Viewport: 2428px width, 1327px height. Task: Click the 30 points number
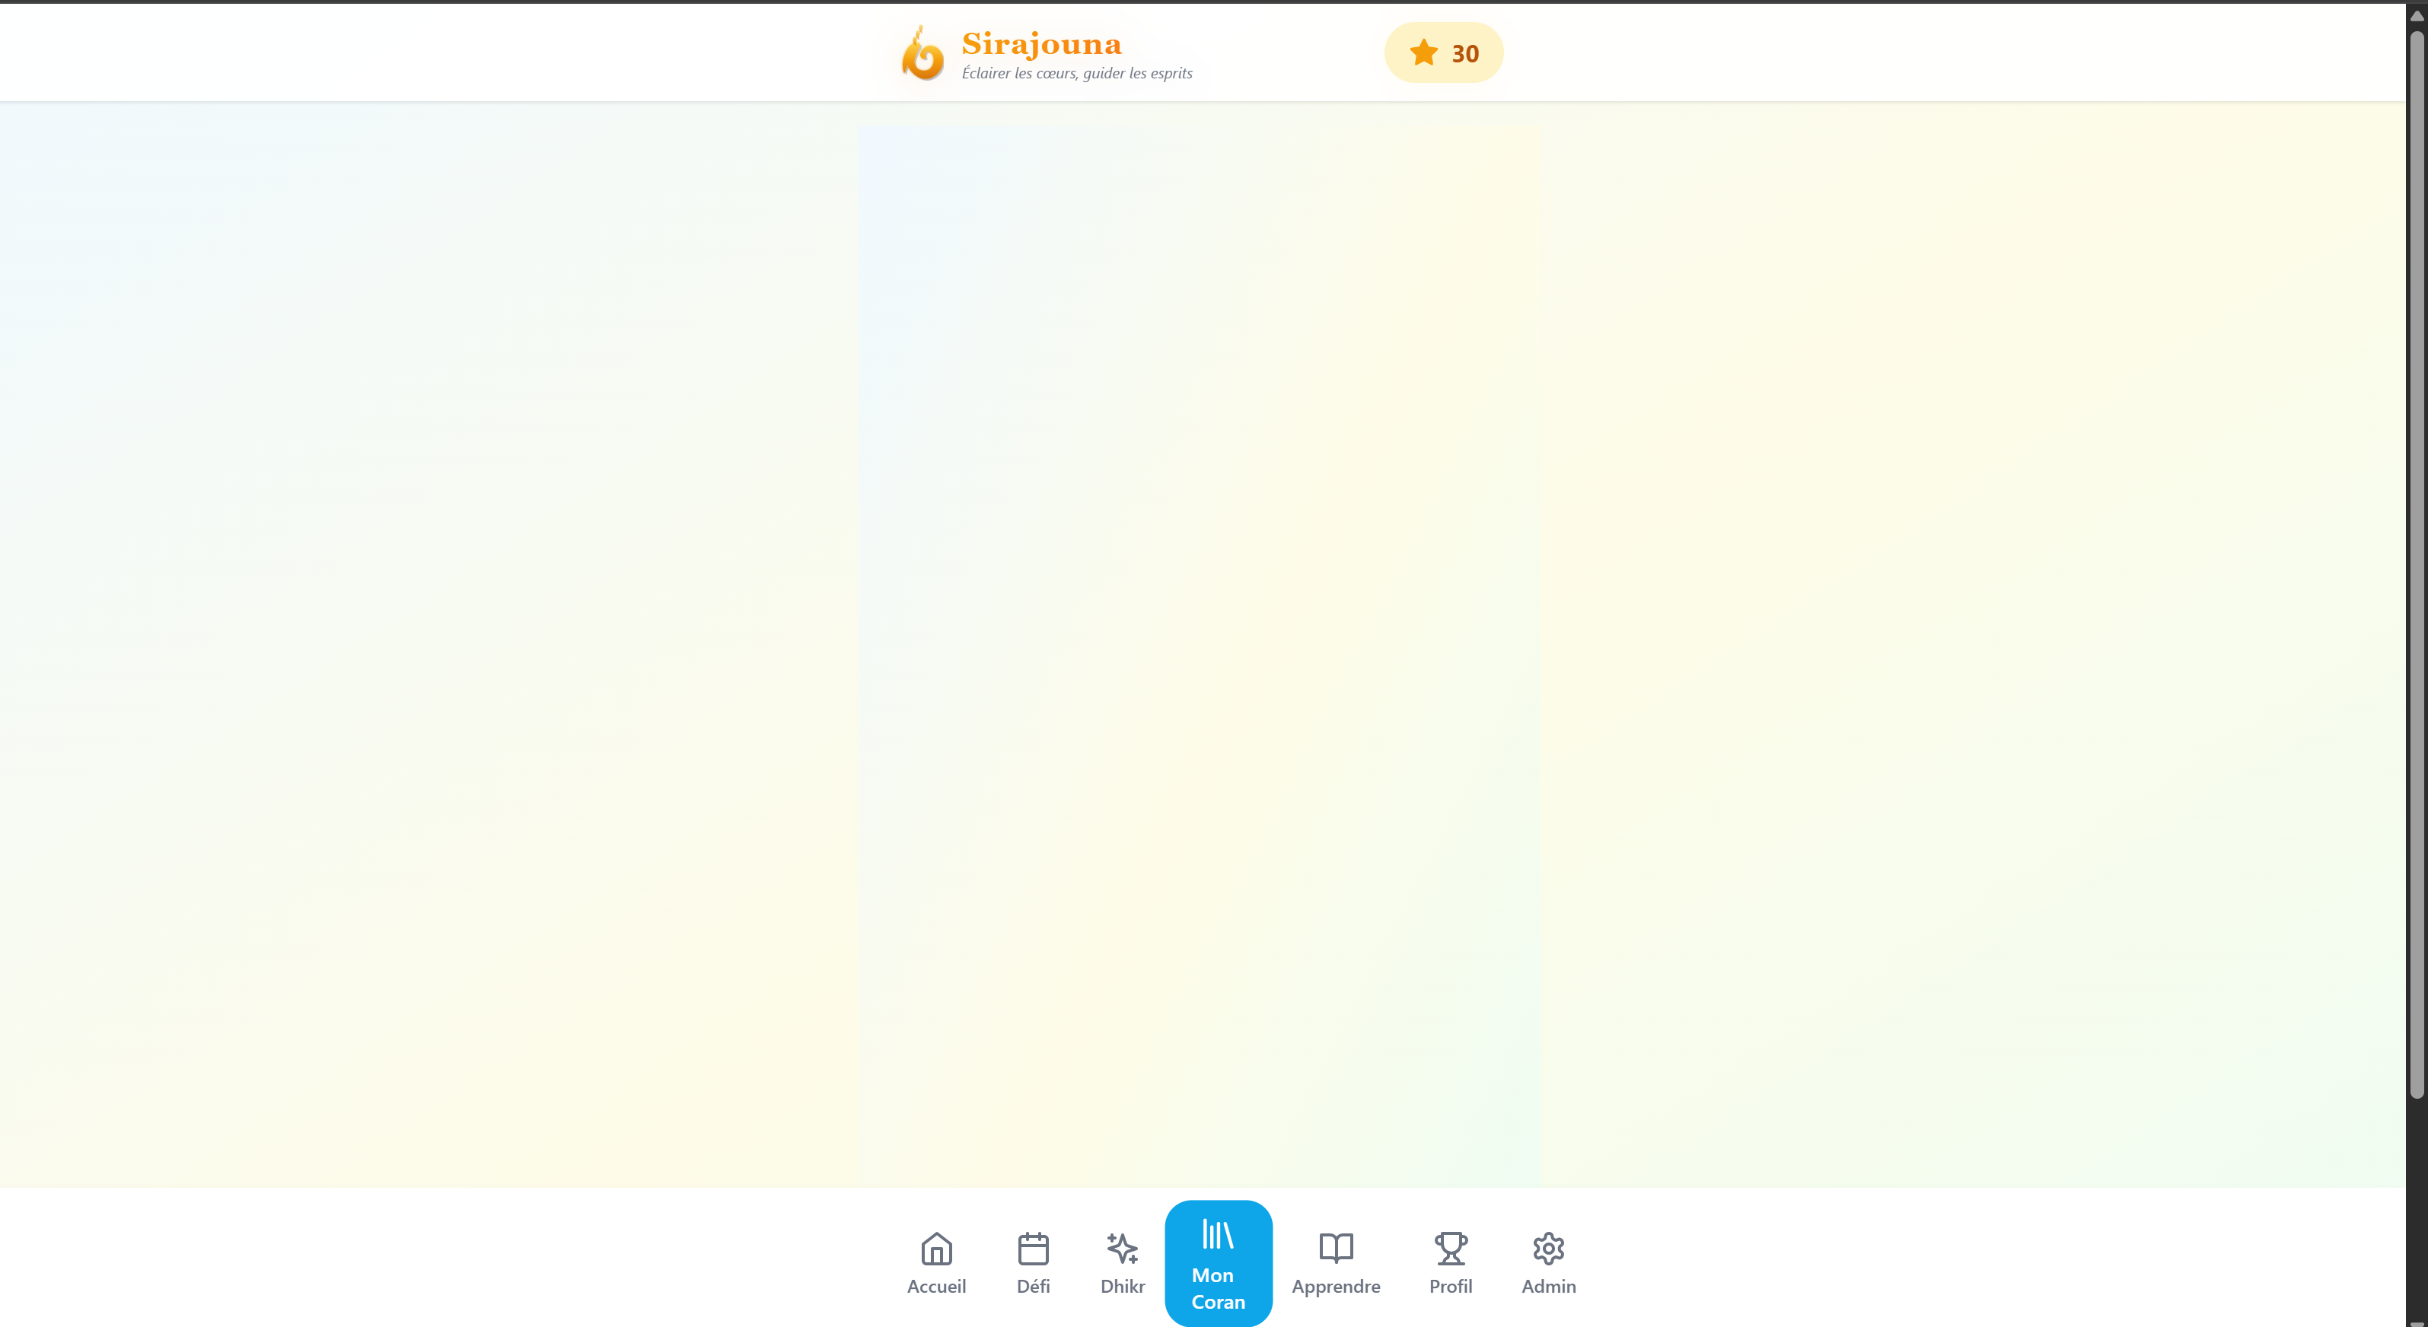[x=1464, y=54]
